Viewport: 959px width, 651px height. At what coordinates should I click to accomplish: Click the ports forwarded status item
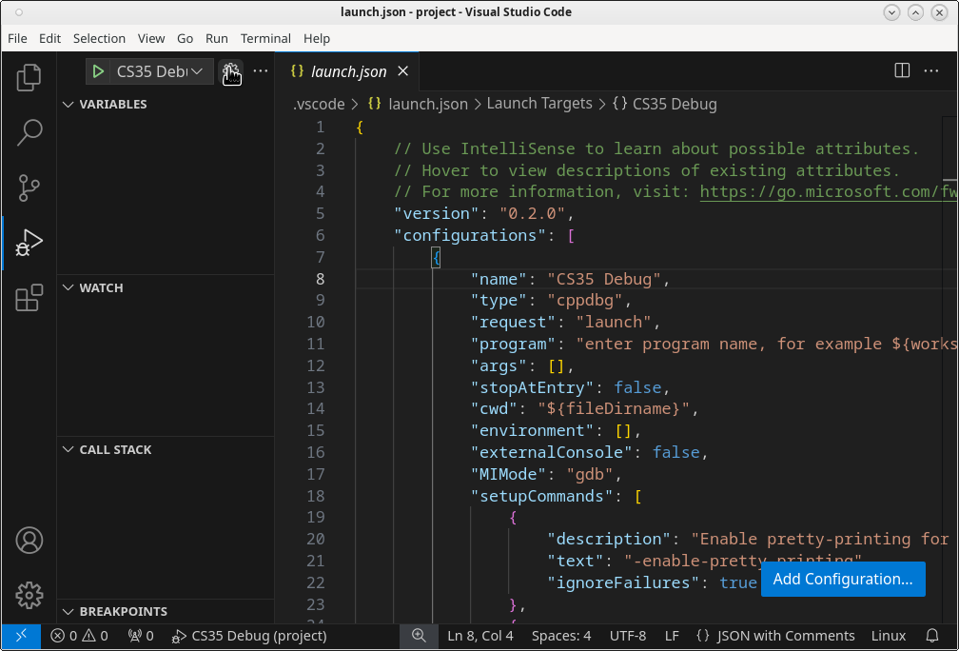click(x=141, y=636)
